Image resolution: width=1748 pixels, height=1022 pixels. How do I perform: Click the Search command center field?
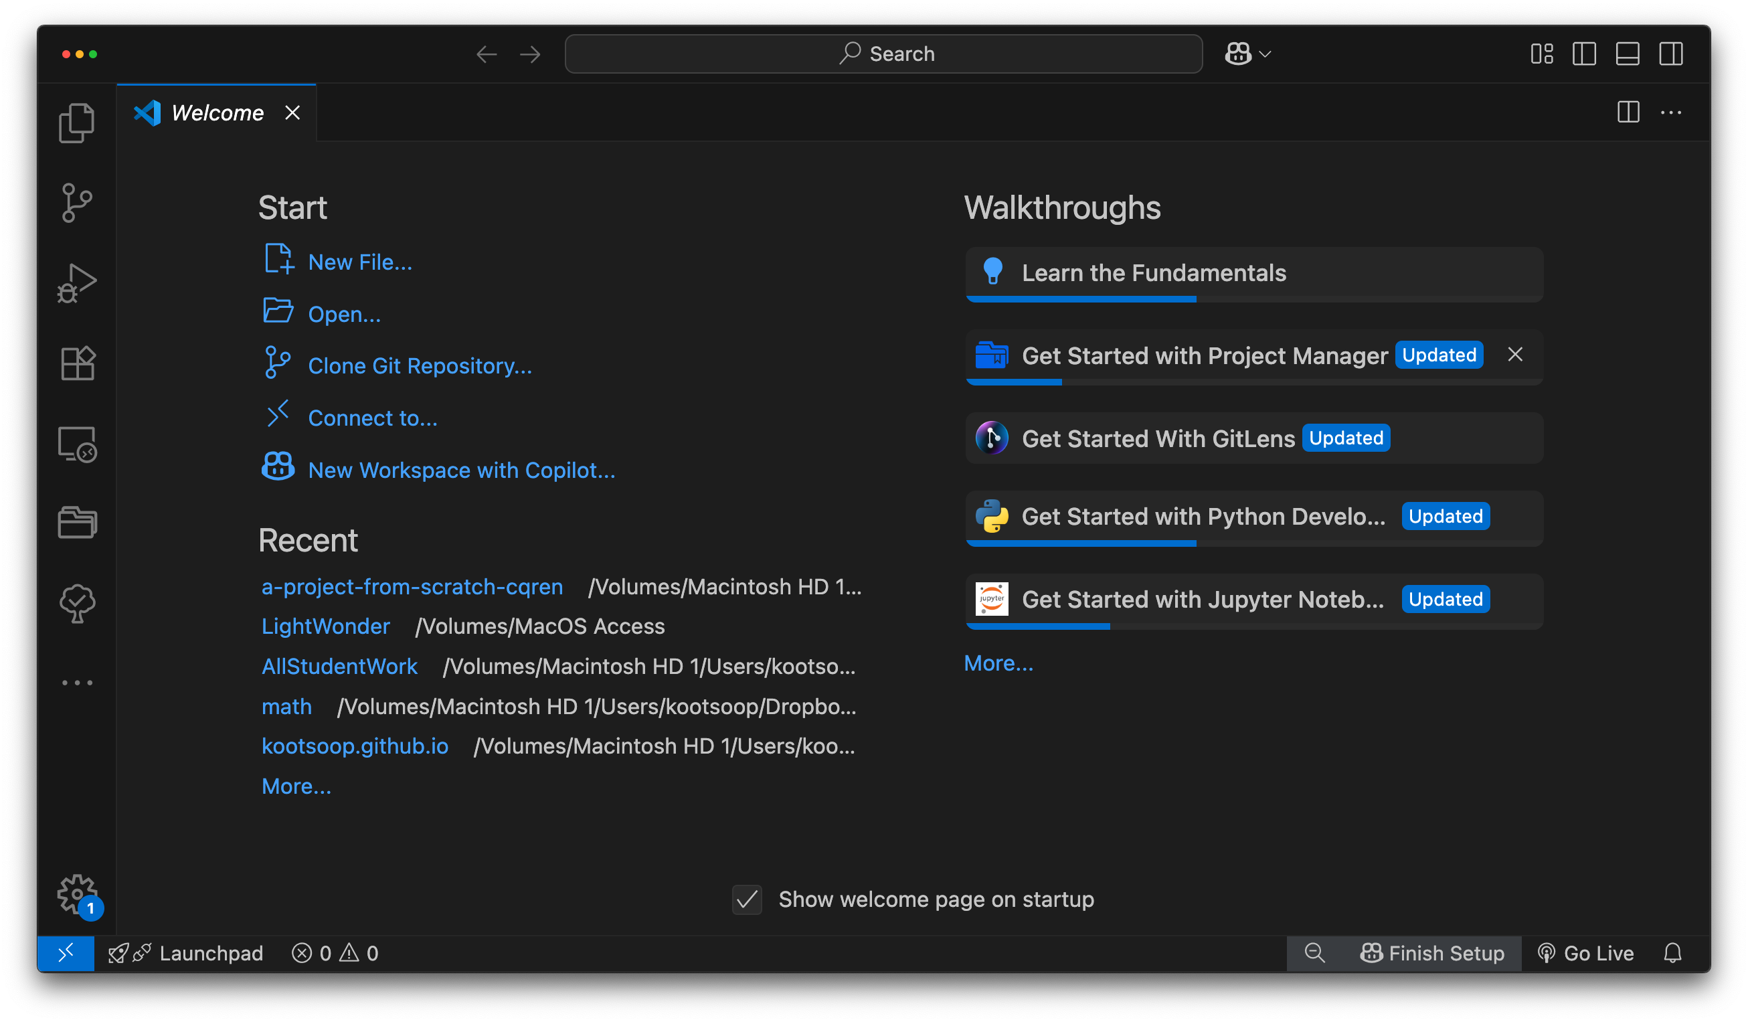point(883,54)
